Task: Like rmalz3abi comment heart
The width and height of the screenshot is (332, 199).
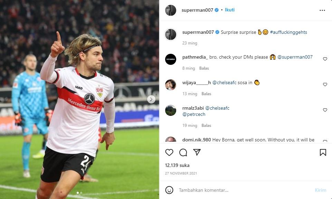Action: pyautogui.click(x=325, y=110)
